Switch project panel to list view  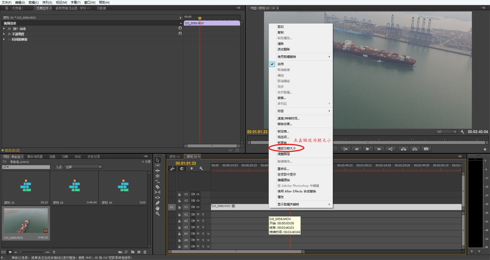[4, 252]
